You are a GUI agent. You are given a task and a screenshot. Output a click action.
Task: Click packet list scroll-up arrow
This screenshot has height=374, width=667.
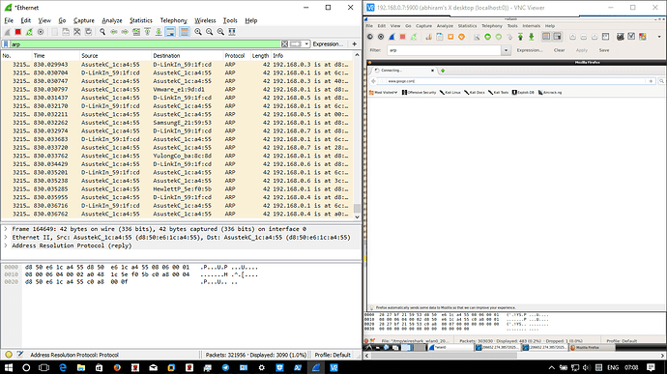click(357, 55)
